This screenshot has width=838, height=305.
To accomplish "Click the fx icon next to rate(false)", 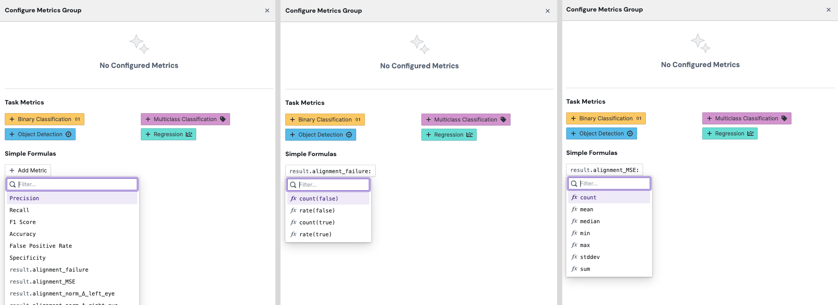I will click(293, 210).
